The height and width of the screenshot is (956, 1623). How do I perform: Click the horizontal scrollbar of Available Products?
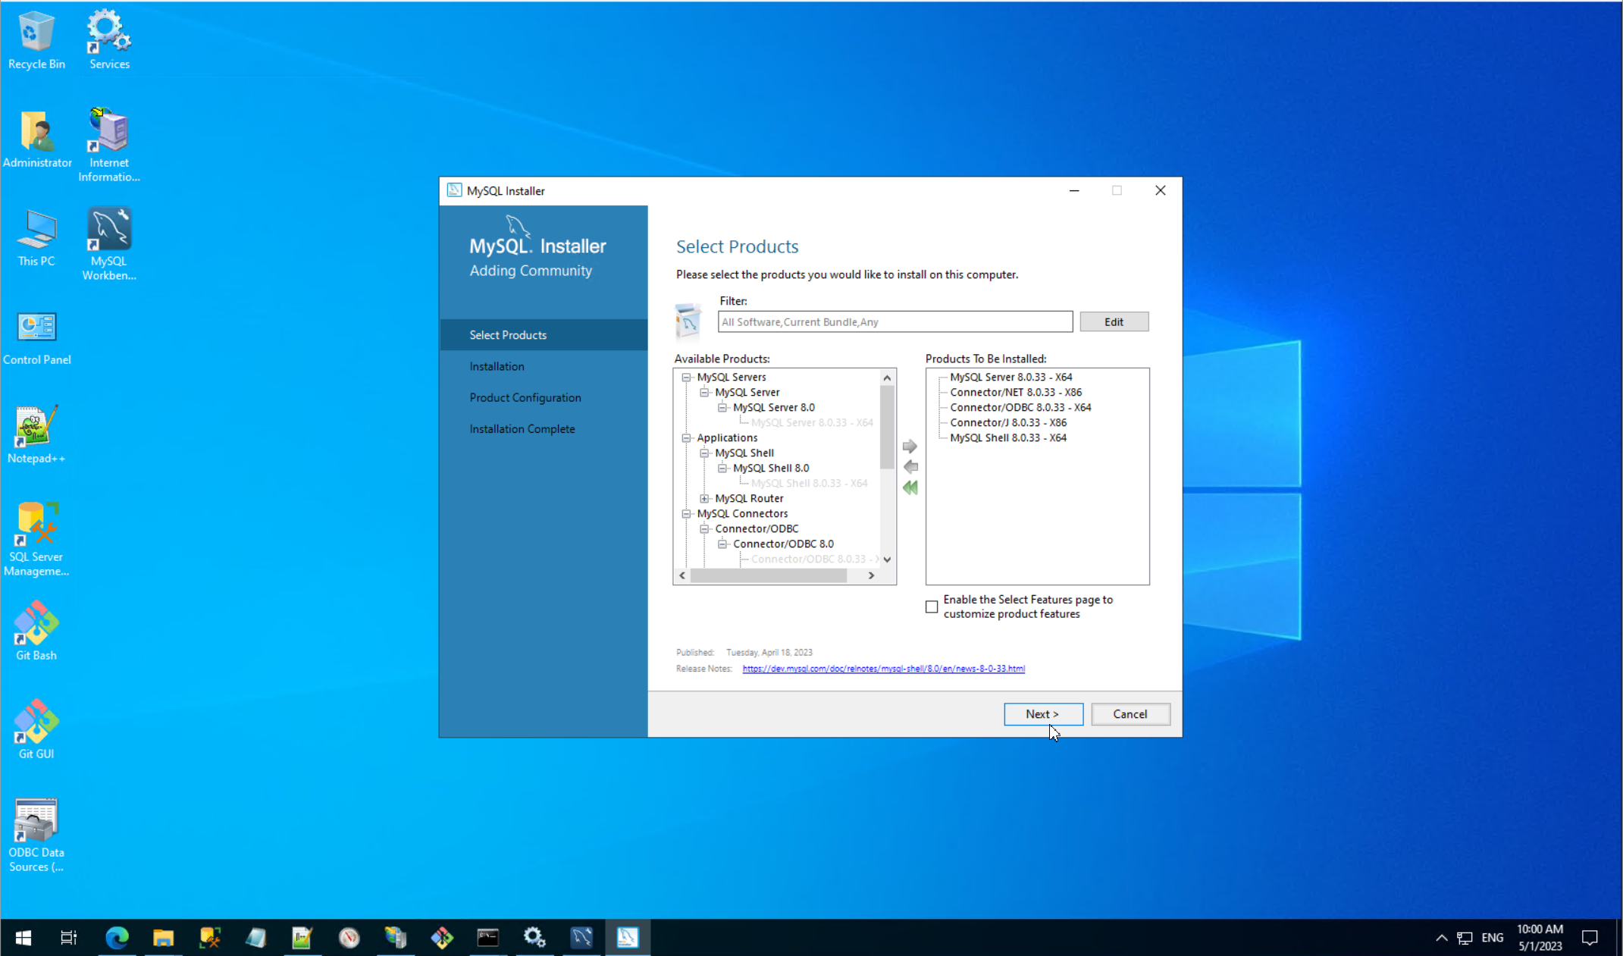768,575
